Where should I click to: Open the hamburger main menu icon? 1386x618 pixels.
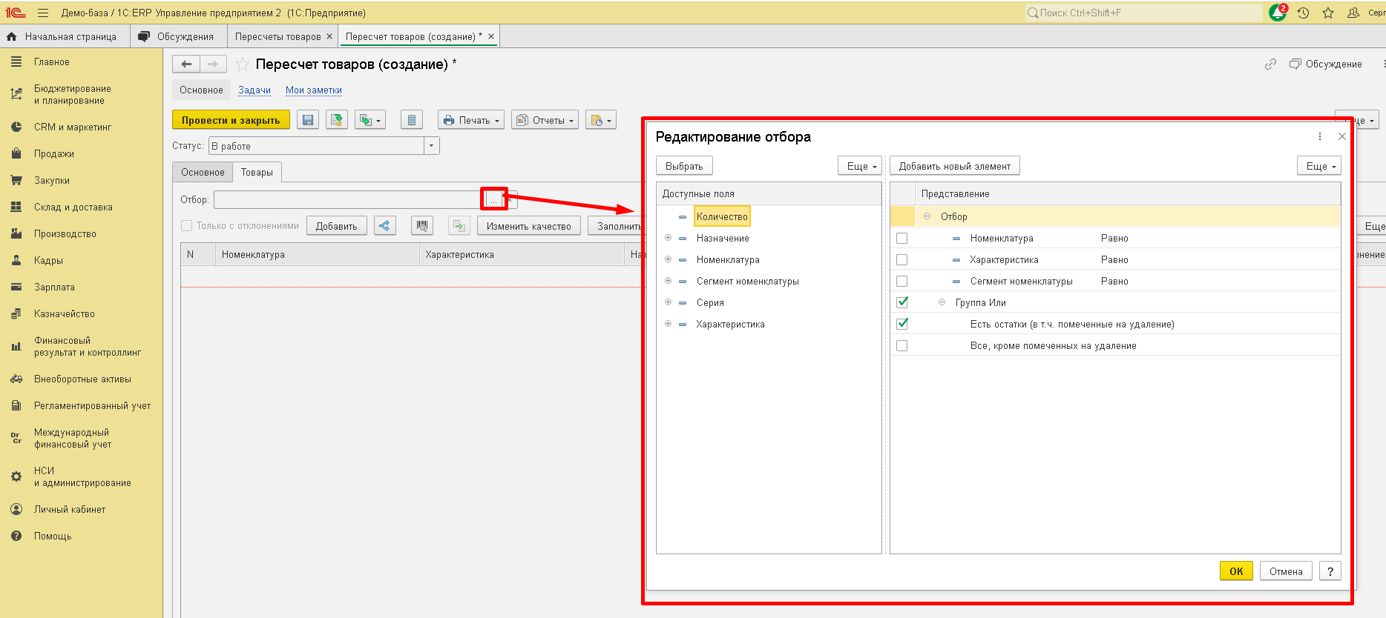[43, 13]
